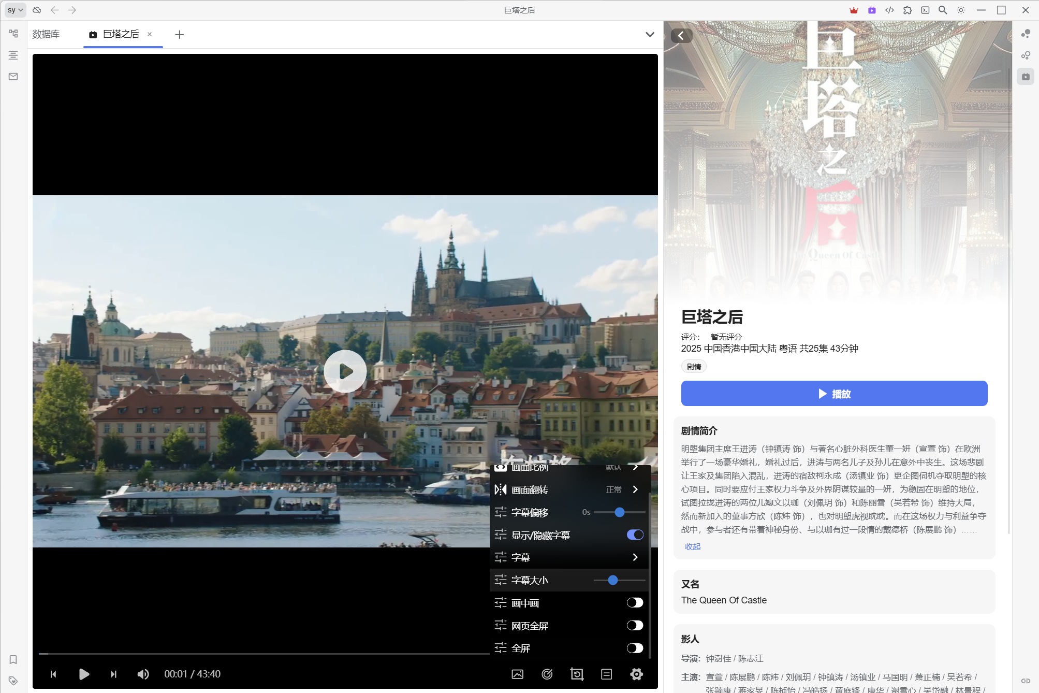
Task: Toggle the 显示/隐藏字幕 switch
Action: 635,535
